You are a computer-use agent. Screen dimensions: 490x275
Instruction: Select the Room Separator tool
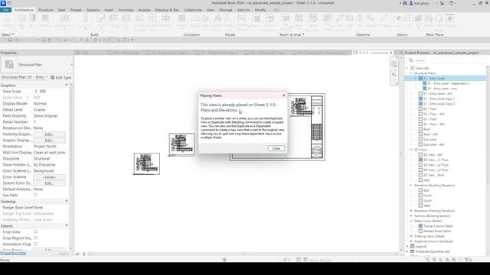(x=269, y=22)
